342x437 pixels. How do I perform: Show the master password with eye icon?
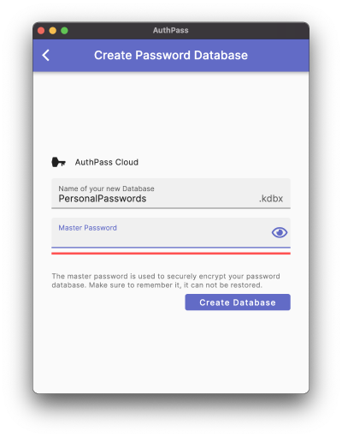pyautogui.click(x=280, y=232)
